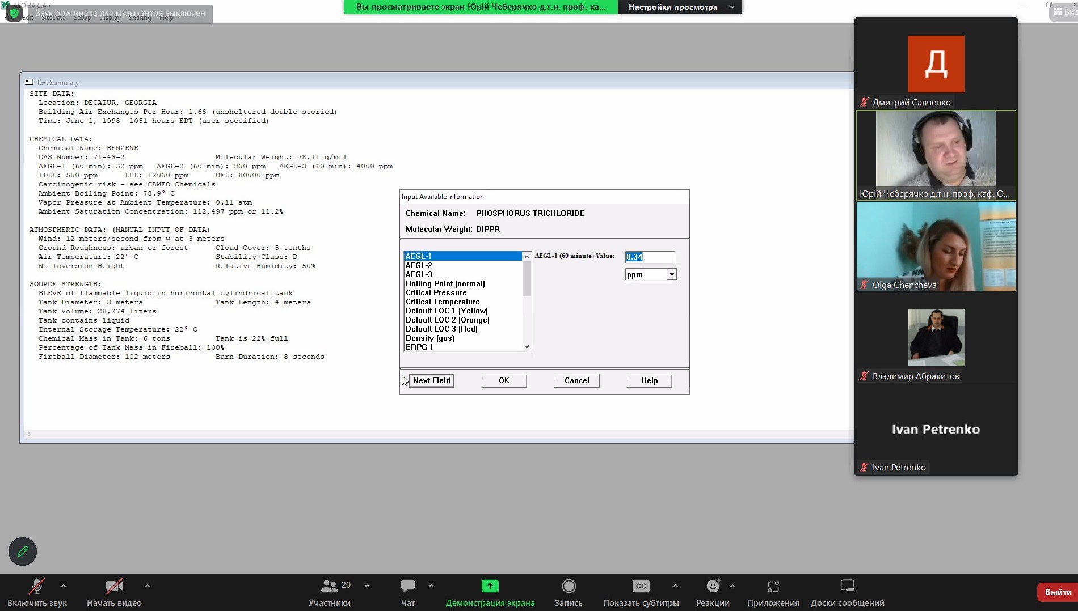1078x611 pixels.
Task: Click the green shield encryption icon
Action: click(14, 12)
